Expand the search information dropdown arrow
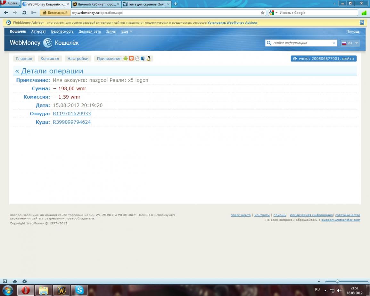370x296 pixels. click(334, 43)
